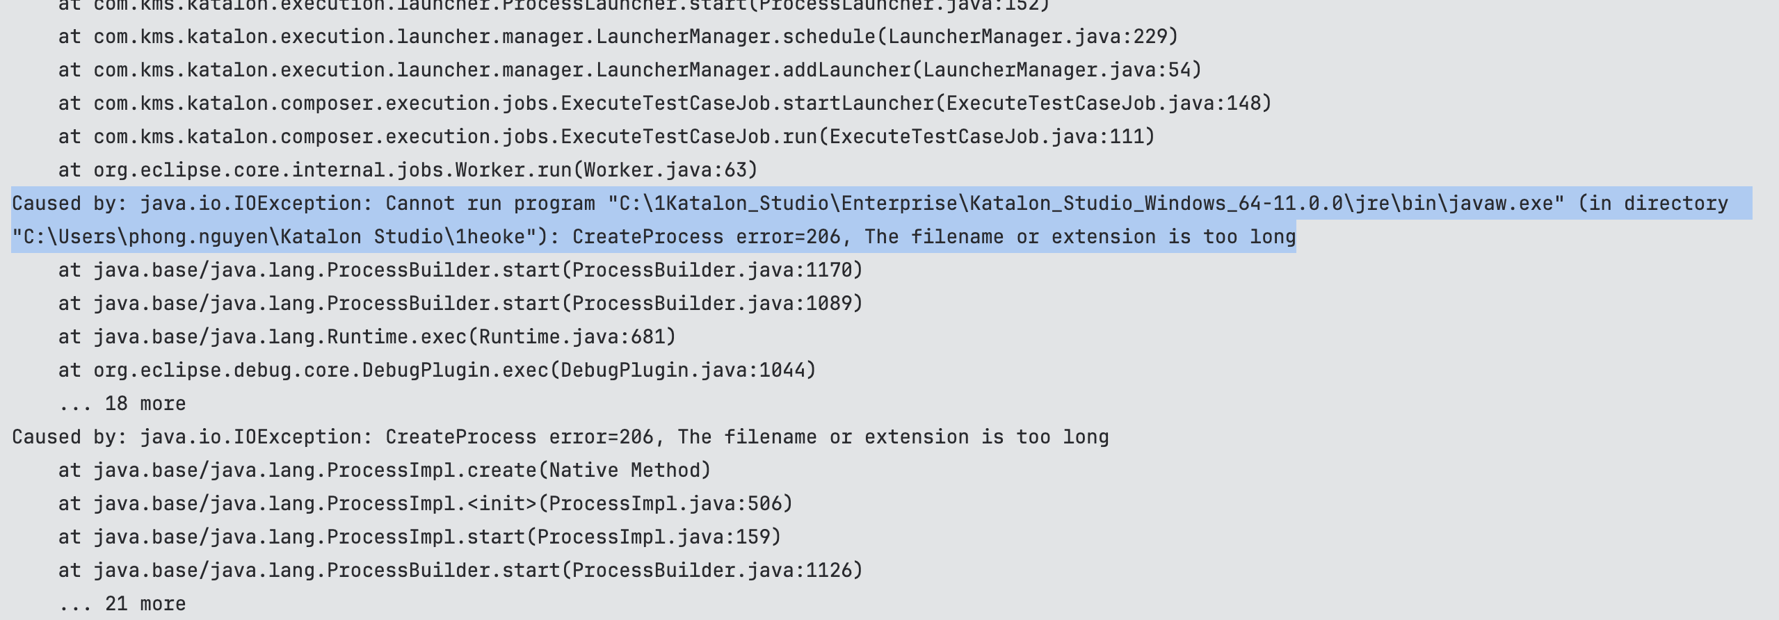Click the ProcessBuilder.java:1170 reference

(712, 270)
